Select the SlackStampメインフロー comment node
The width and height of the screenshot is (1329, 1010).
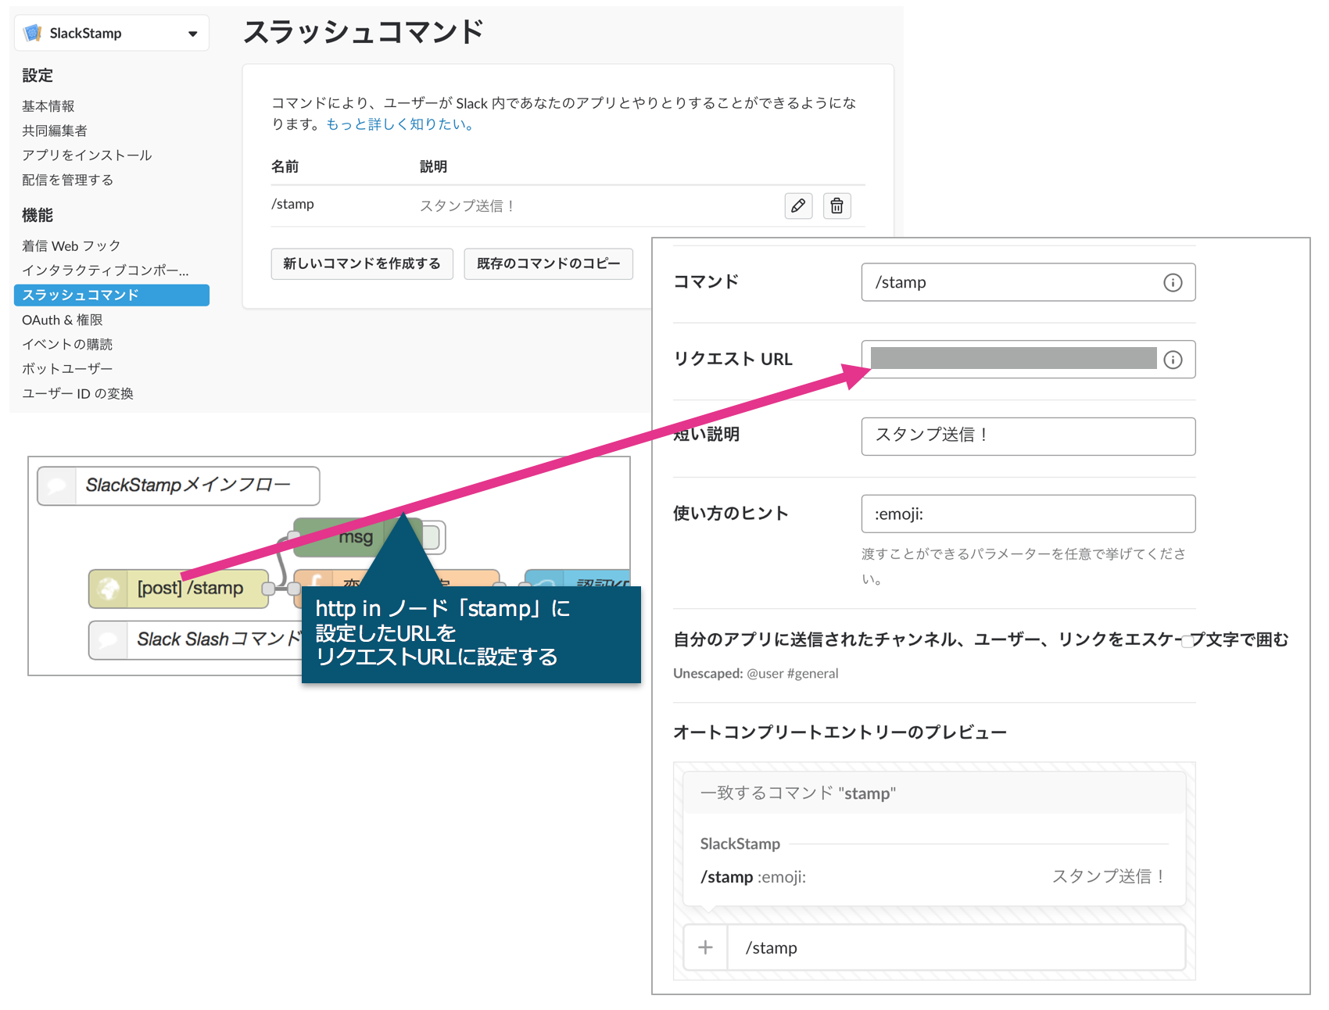[x=178, y=485]
